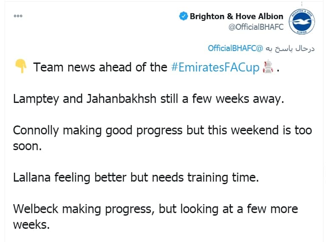Viewport: 326px width, 242px height.
Task: Select the 'Team news ahead of the' text
Action: (100, 67)
